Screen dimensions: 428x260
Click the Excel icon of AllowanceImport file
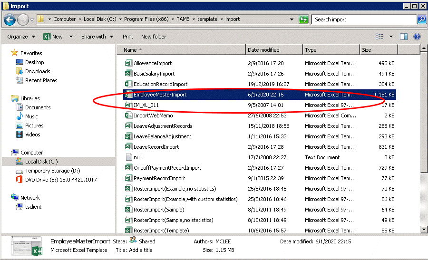[x=128, y=63]
